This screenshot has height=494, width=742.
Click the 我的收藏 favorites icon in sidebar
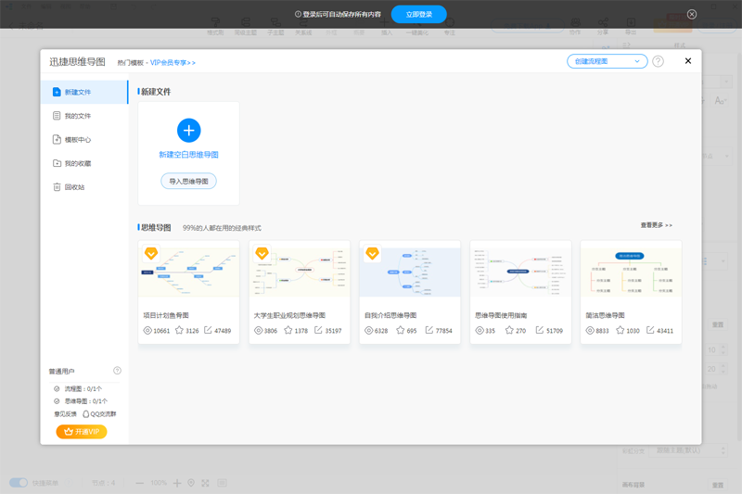tap(57, 163)
